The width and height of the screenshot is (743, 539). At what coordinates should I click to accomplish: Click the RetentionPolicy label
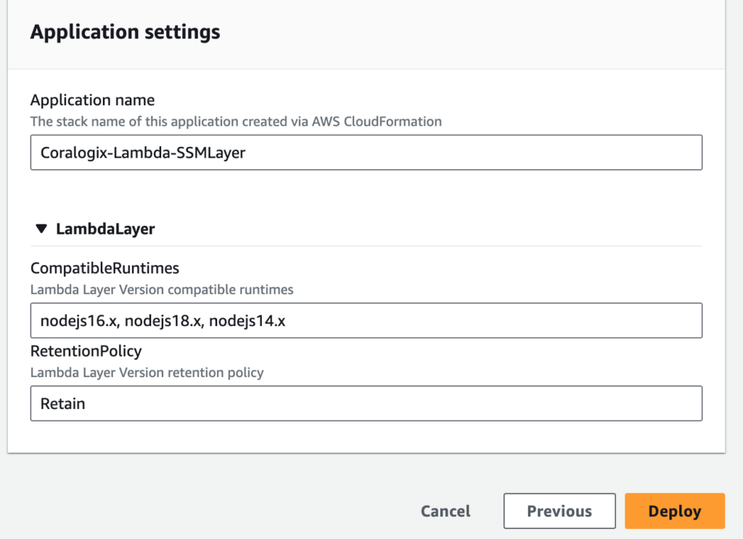tap(86, 351)
